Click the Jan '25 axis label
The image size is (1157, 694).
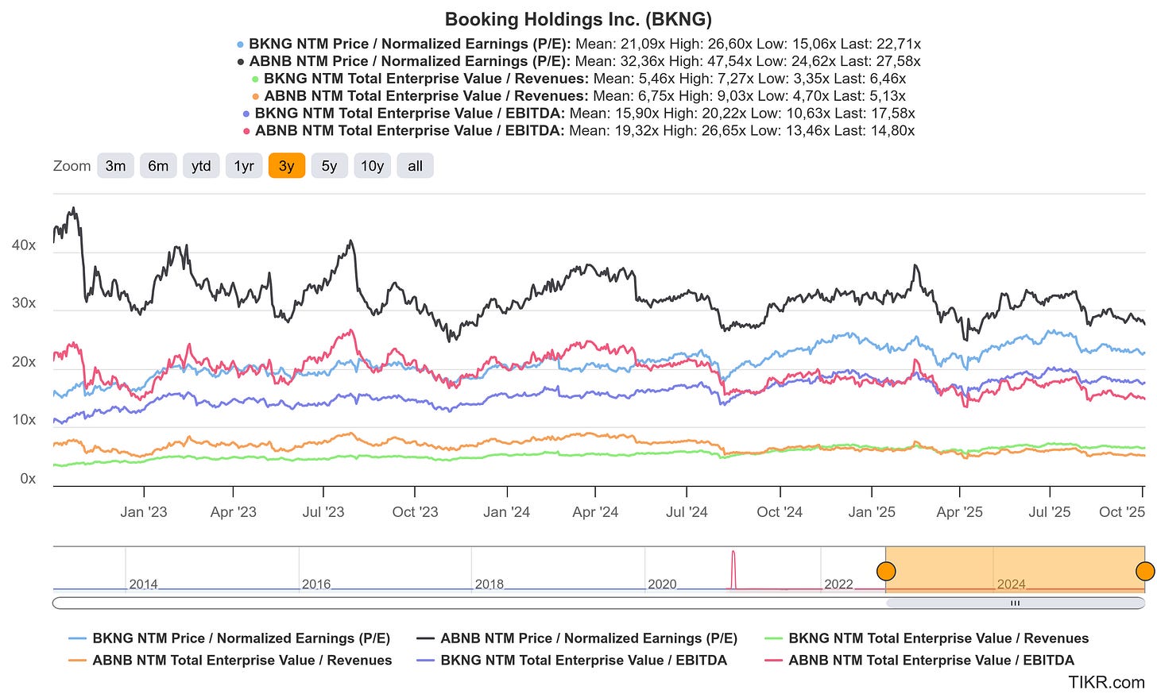click(x=872, y=512)
